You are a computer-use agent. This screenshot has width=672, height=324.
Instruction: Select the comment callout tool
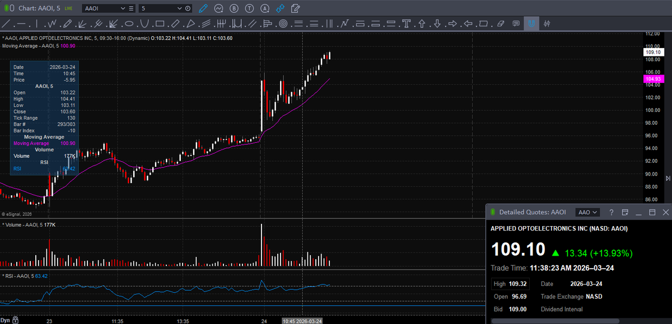pyautogui.click(x=516, y=24)
